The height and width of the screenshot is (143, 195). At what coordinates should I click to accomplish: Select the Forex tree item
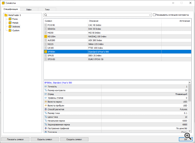click(x=15, y=19)
